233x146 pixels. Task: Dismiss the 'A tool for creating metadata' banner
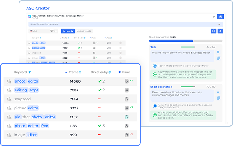coord(219,24)
